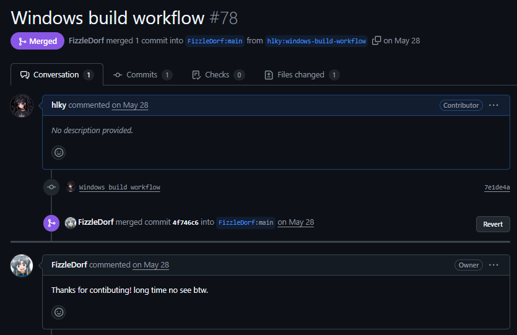The image size is (517, 335).
Task: Click FizzleDorf's large avatar beside comment
Action: [x=22, y=266]
